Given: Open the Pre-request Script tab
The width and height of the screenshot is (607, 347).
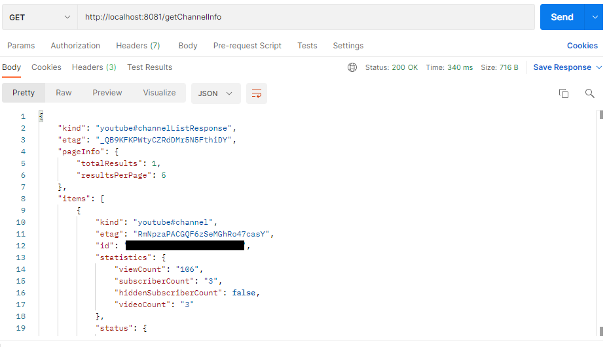Looking at the screenshot, I should tap(247, 46).
